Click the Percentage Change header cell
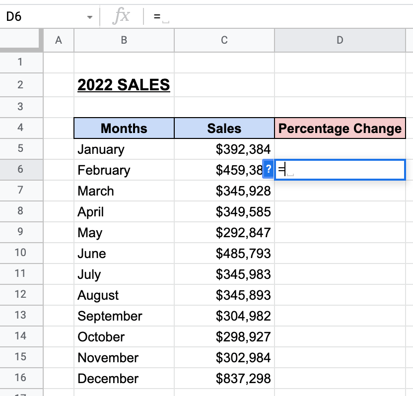The height and width of the screenshot is (396, 413). [x=340, y=128]
